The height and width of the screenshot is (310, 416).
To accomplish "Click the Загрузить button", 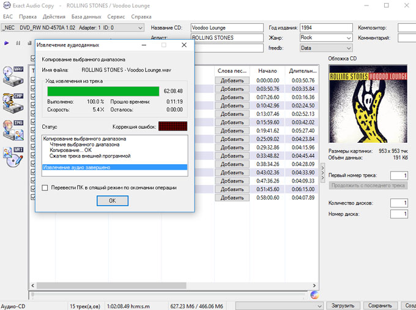I will tap(343, 305).
